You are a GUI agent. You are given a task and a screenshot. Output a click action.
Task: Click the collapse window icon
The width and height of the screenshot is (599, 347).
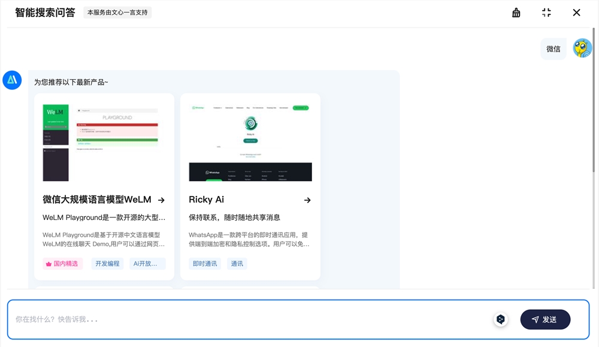[x=546, y=13]
